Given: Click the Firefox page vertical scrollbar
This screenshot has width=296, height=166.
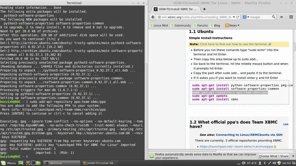Looking at the screenshot, I should click(x=294, y=47).
